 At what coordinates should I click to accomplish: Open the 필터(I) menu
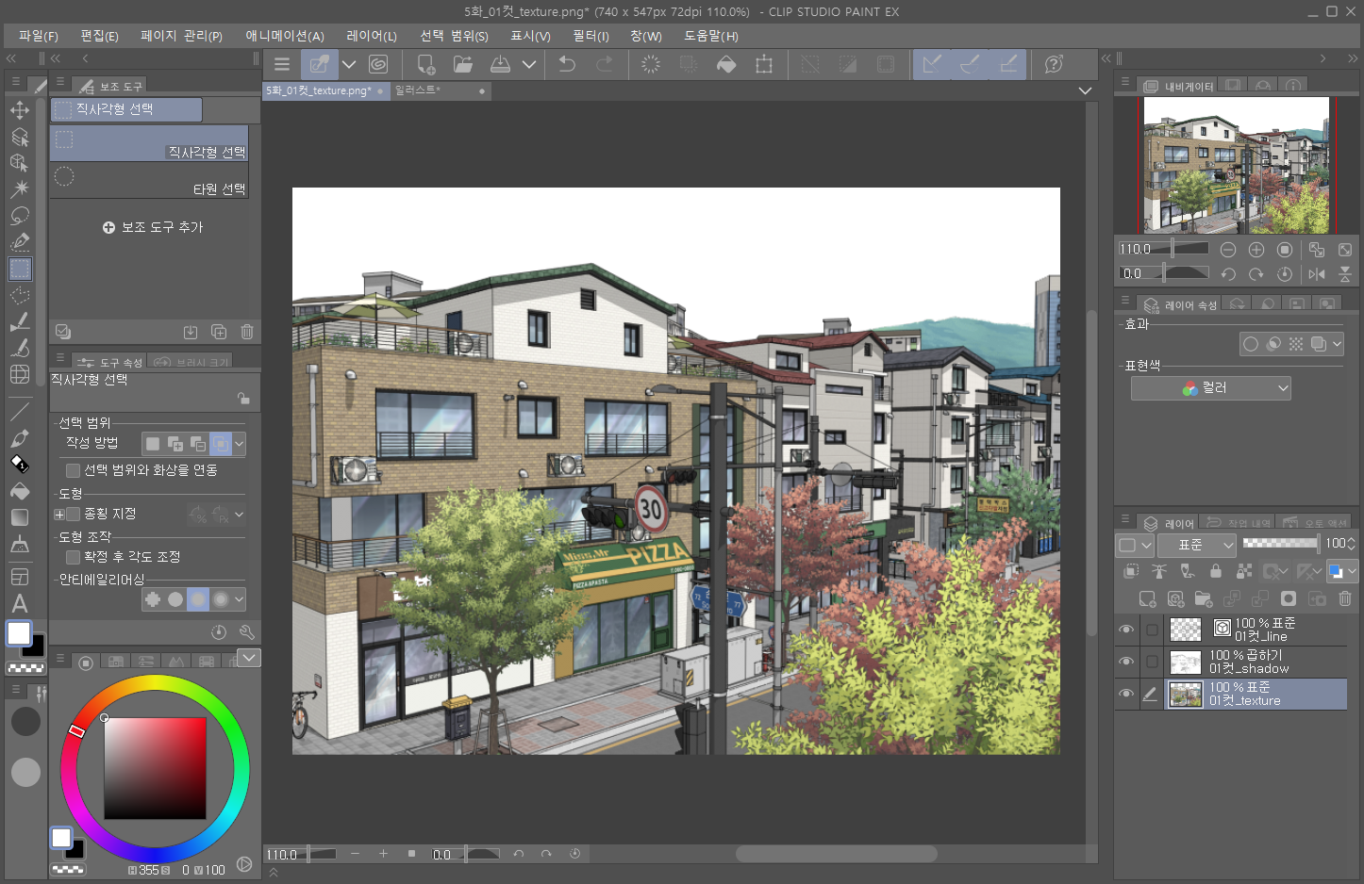coord(591,36)
